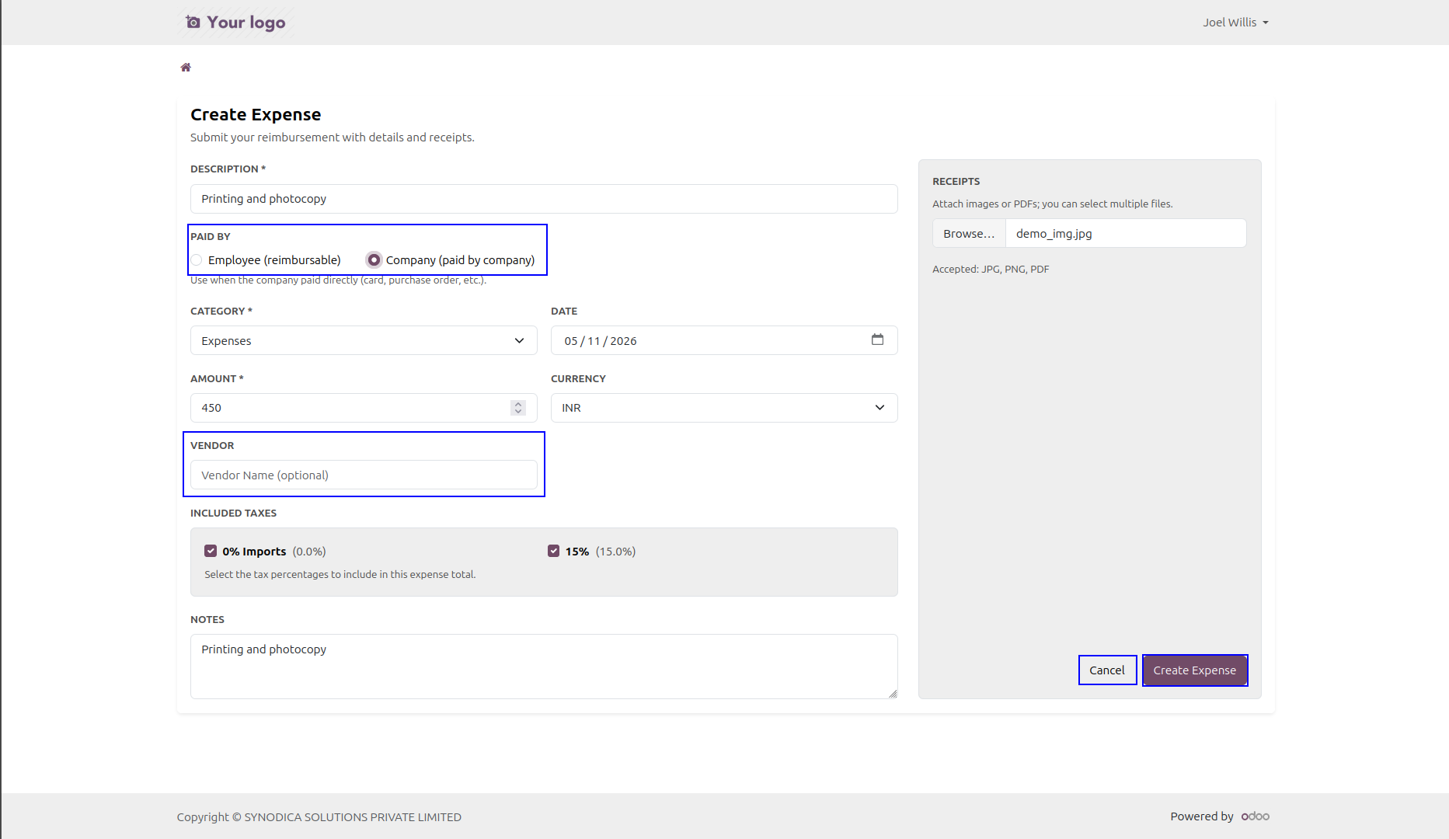Click the Create Expense button
Screen dimensions: 1449x839
(1195, 670)
